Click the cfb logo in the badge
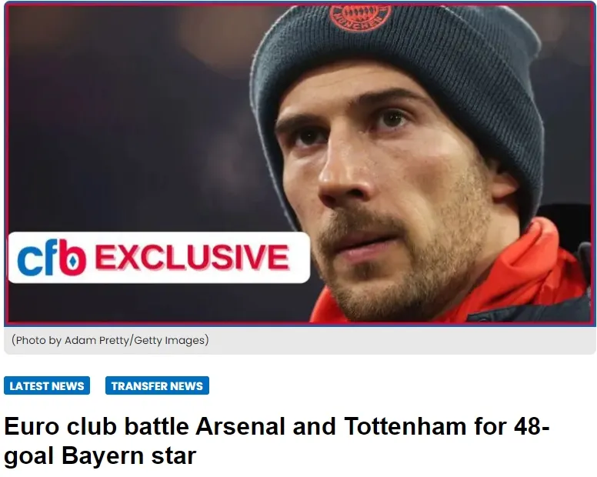This screenshot has width=597, height=477. 52,259
